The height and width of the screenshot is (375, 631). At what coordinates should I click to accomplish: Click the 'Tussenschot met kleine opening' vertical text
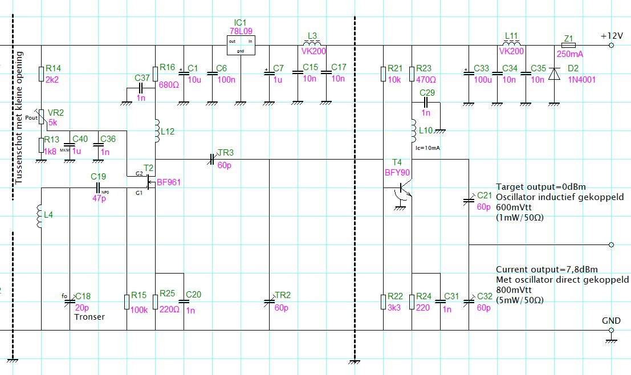[18, 117]
